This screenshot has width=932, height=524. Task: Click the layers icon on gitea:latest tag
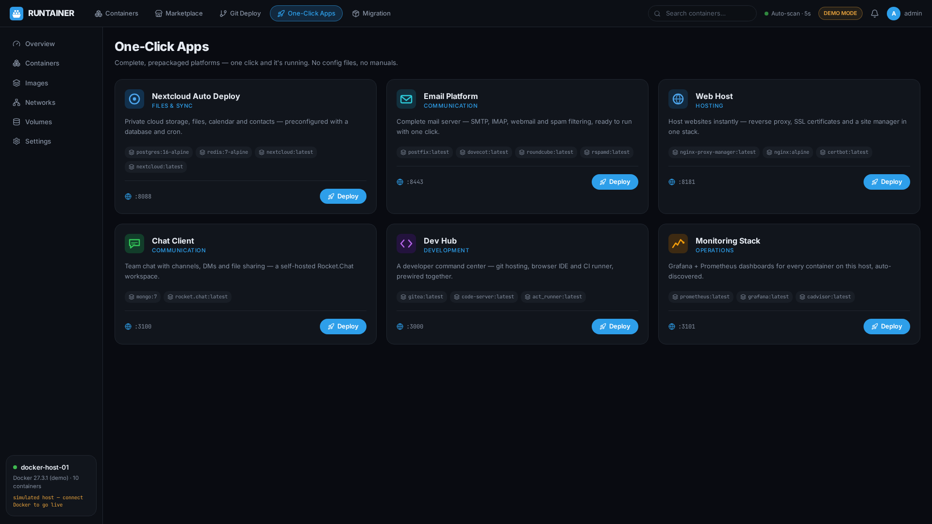pyautogui.click(x=403, y=297)
